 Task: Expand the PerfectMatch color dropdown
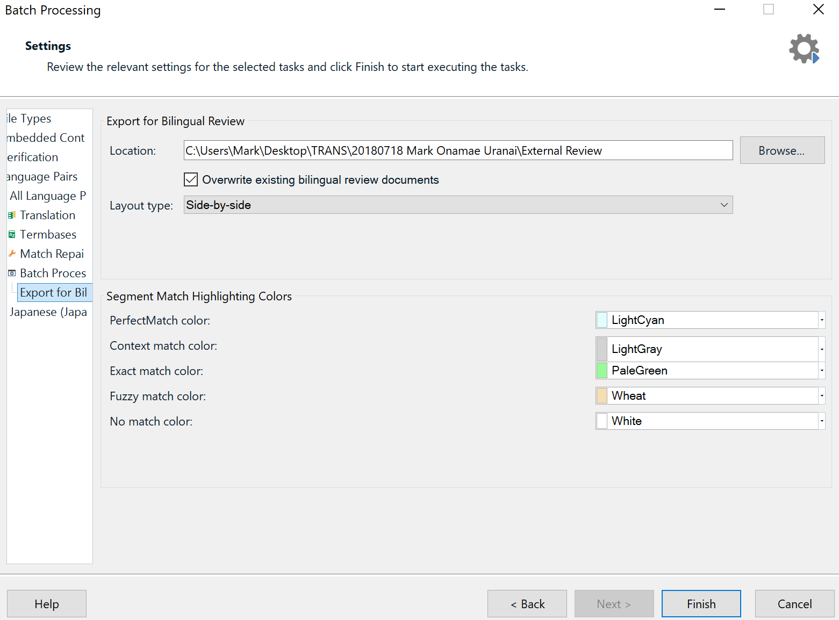(821, 320)
